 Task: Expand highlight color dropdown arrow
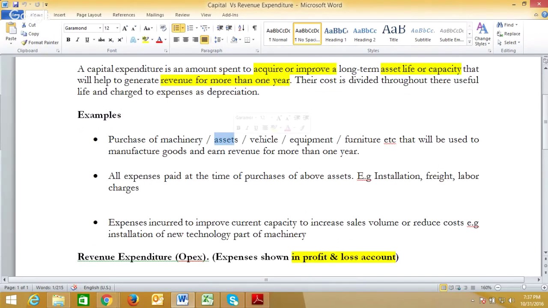(x=152, y=40)
